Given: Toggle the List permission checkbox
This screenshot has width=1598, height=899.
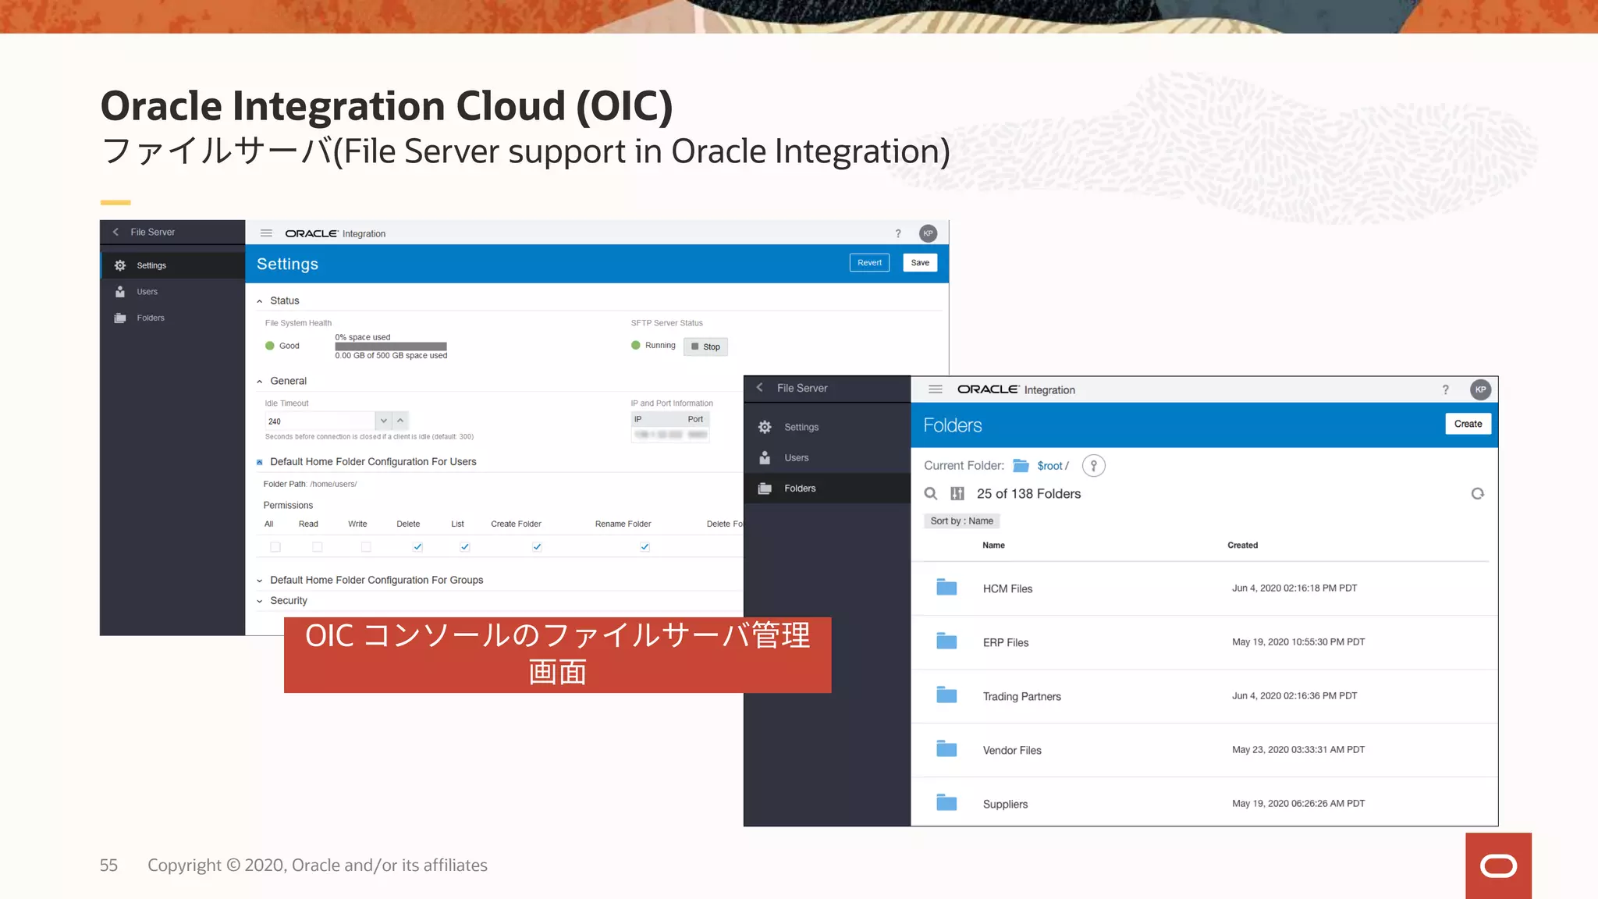Looking at the screenshot, I should [465, 547].
